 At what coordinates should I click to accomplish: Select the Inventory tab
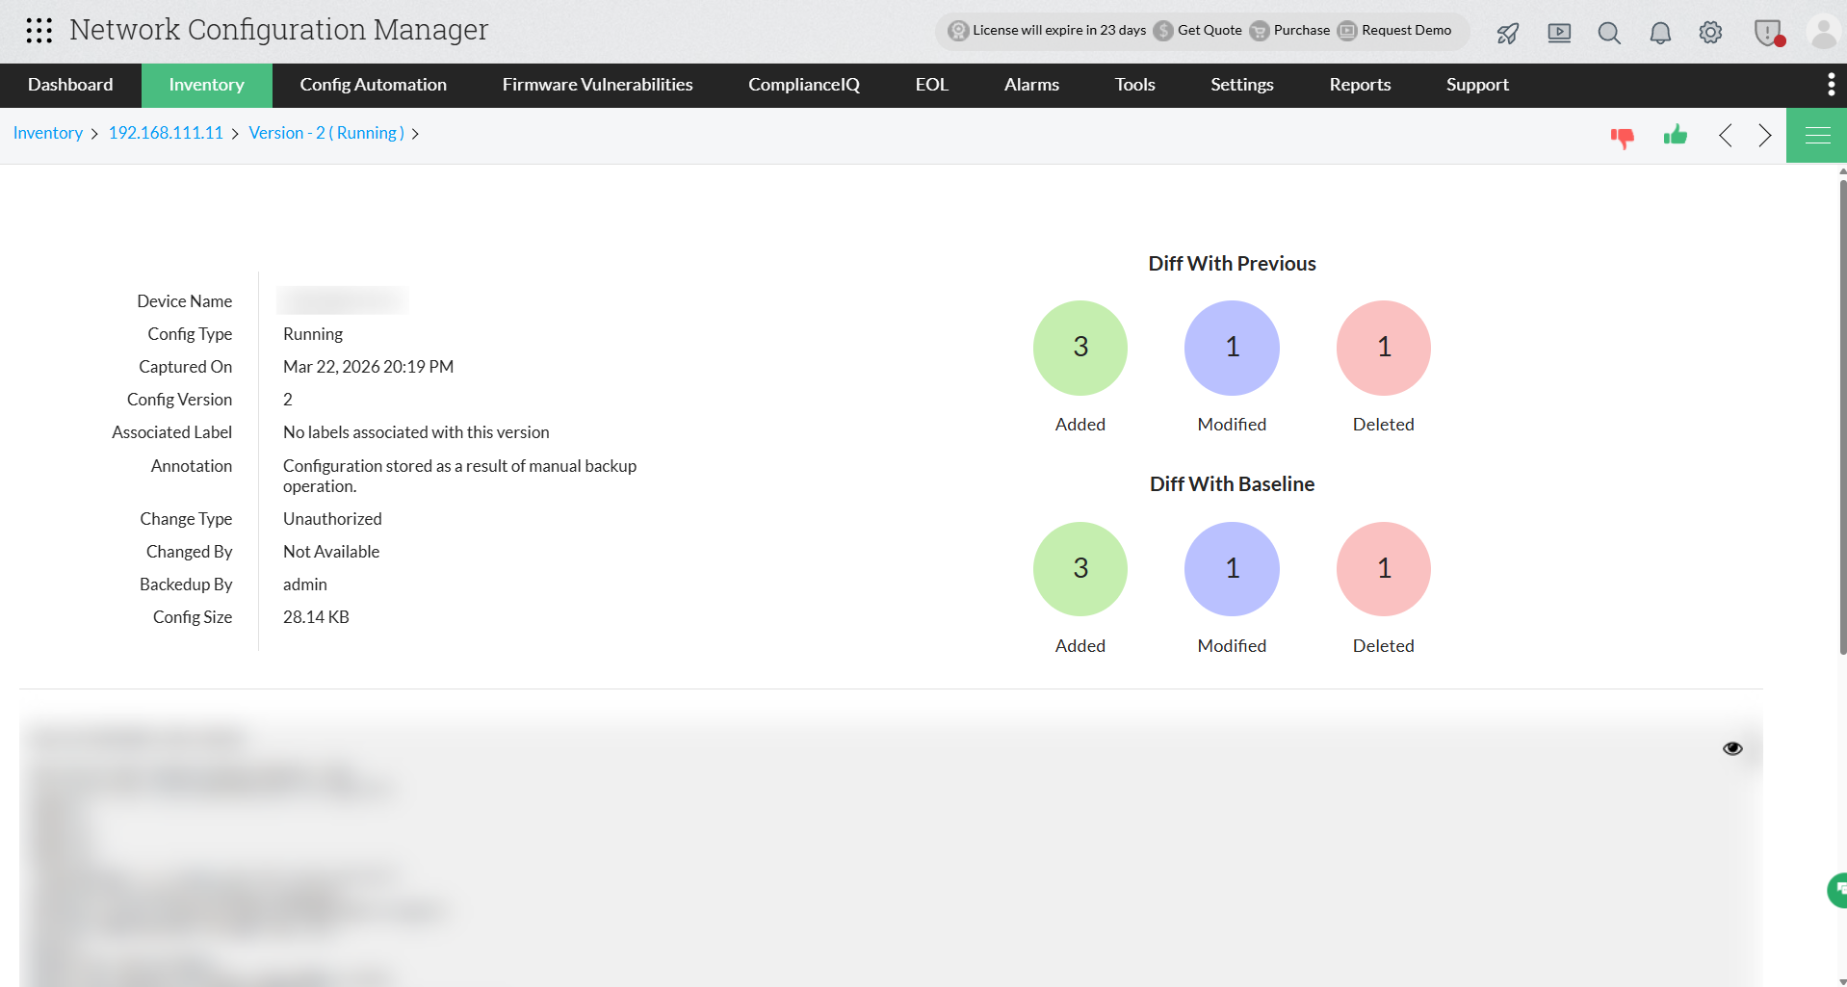207,85
